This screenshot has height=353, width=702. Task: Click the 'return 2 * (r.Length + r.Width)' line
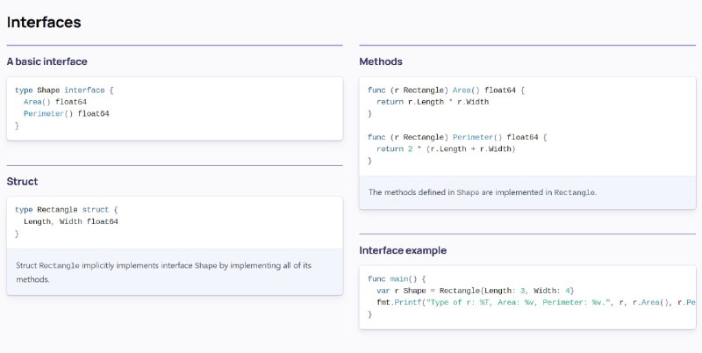tap(446, 148)
